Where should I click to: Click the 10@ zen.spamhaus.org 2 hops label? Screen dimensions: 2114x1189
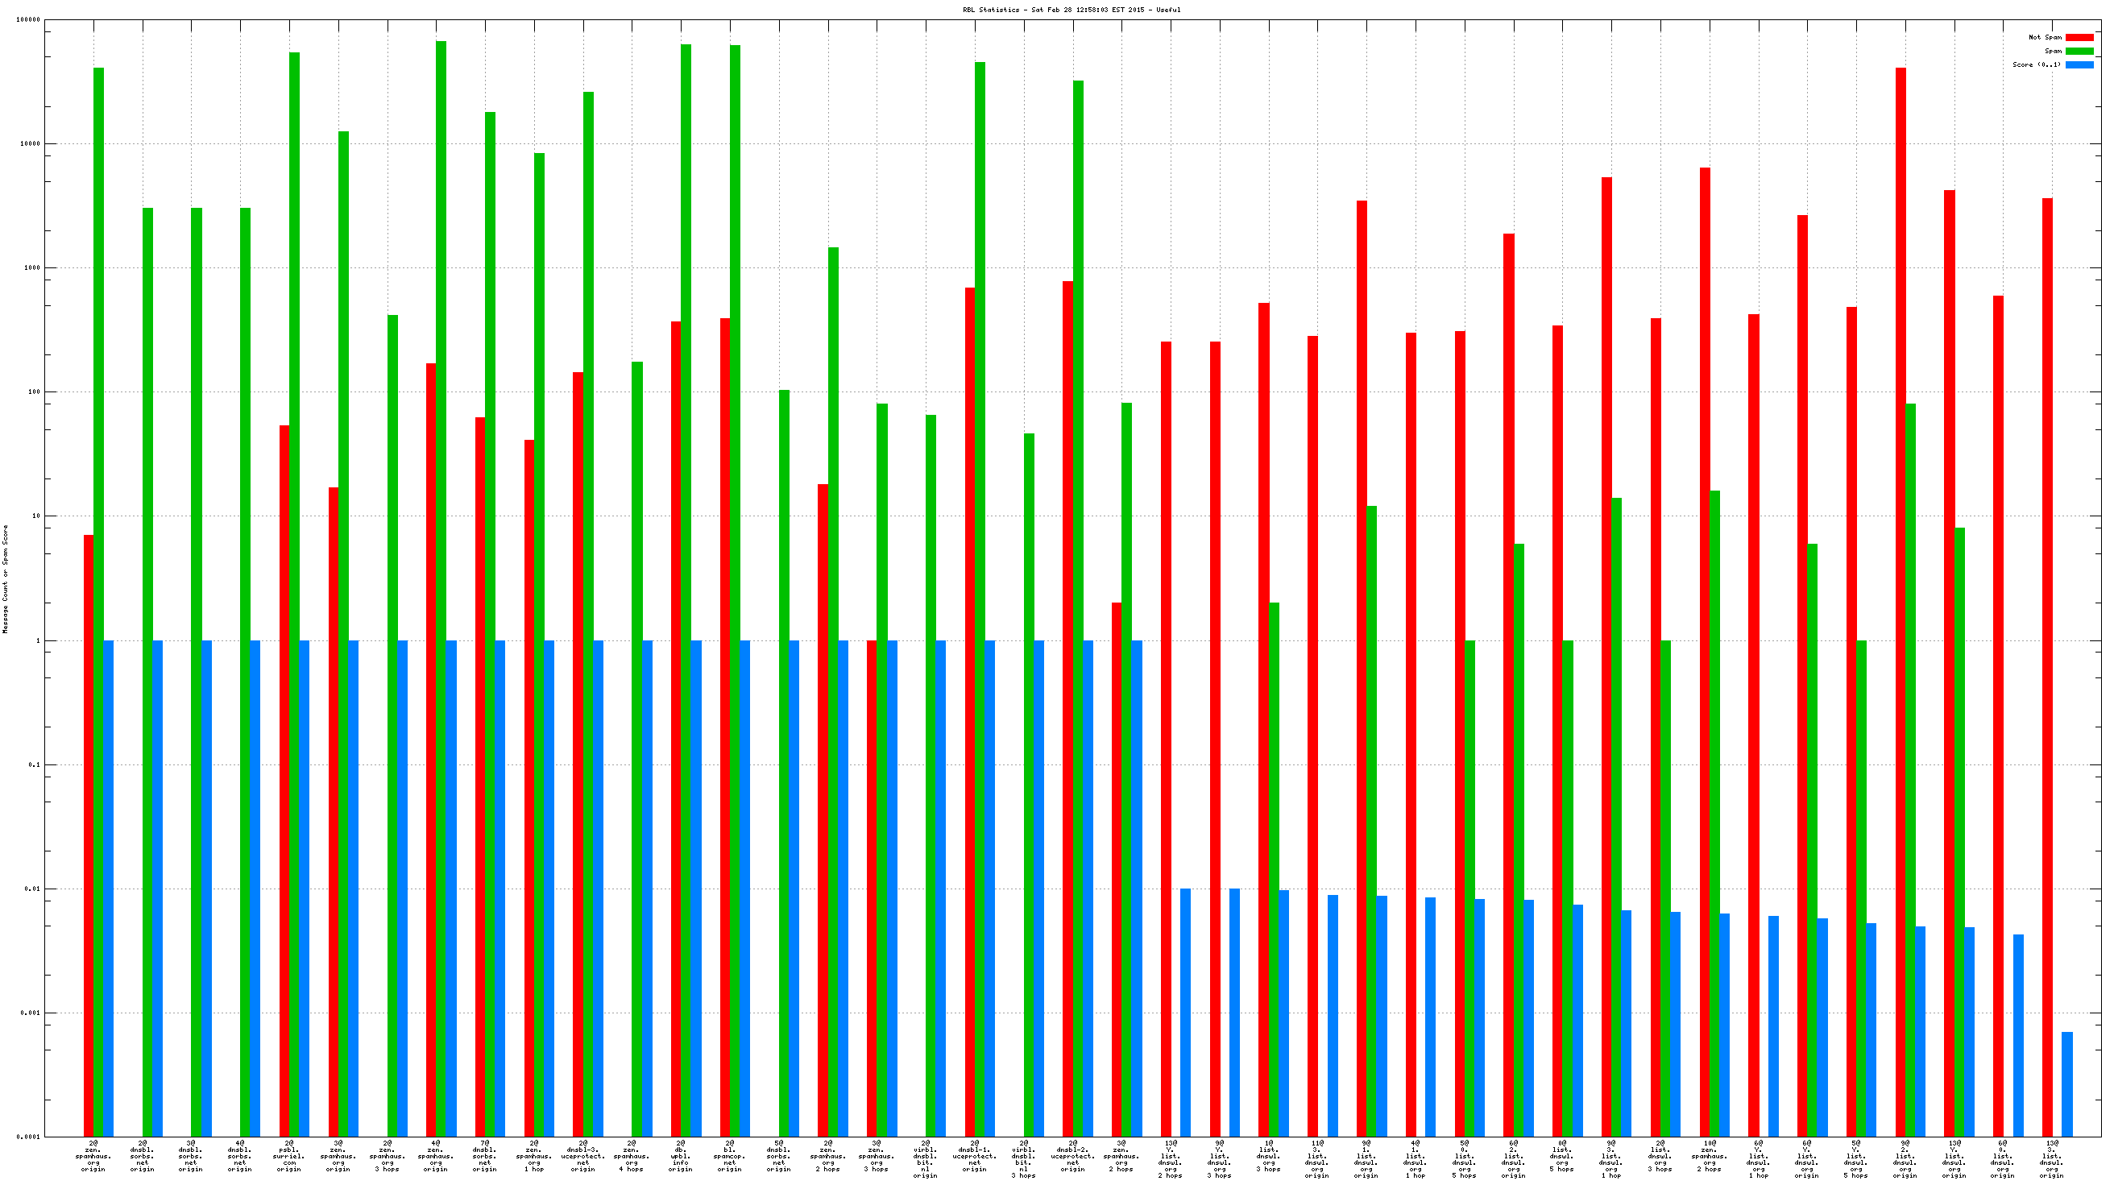tap(1709, 1155)
